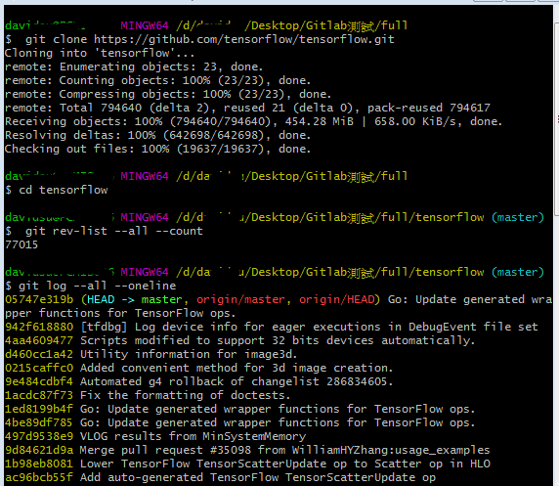The width and height of the screenshot is (559, 486).
Task: Click the 'git rev-list --all --count' command
Action: point(113,231)
